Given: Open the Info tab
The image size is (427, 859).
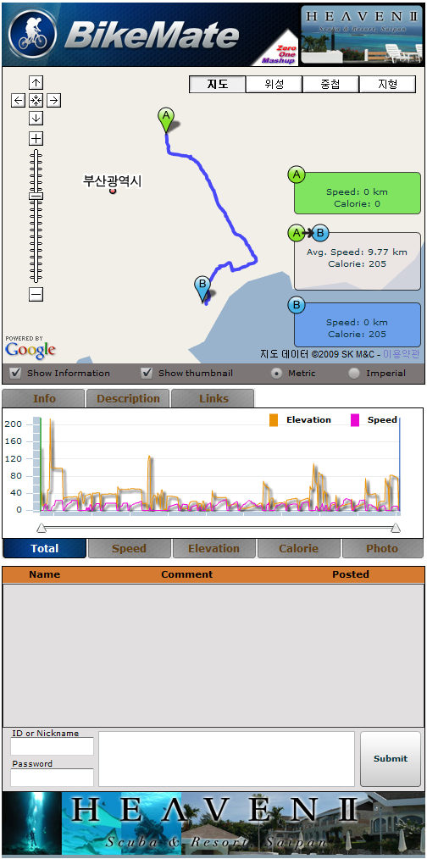Looking at the screenshot, I should [x=44, y=398].
